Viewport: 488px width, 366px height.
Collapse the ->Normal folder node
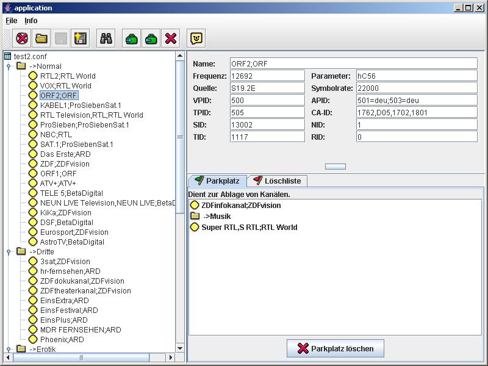(9, 66)
